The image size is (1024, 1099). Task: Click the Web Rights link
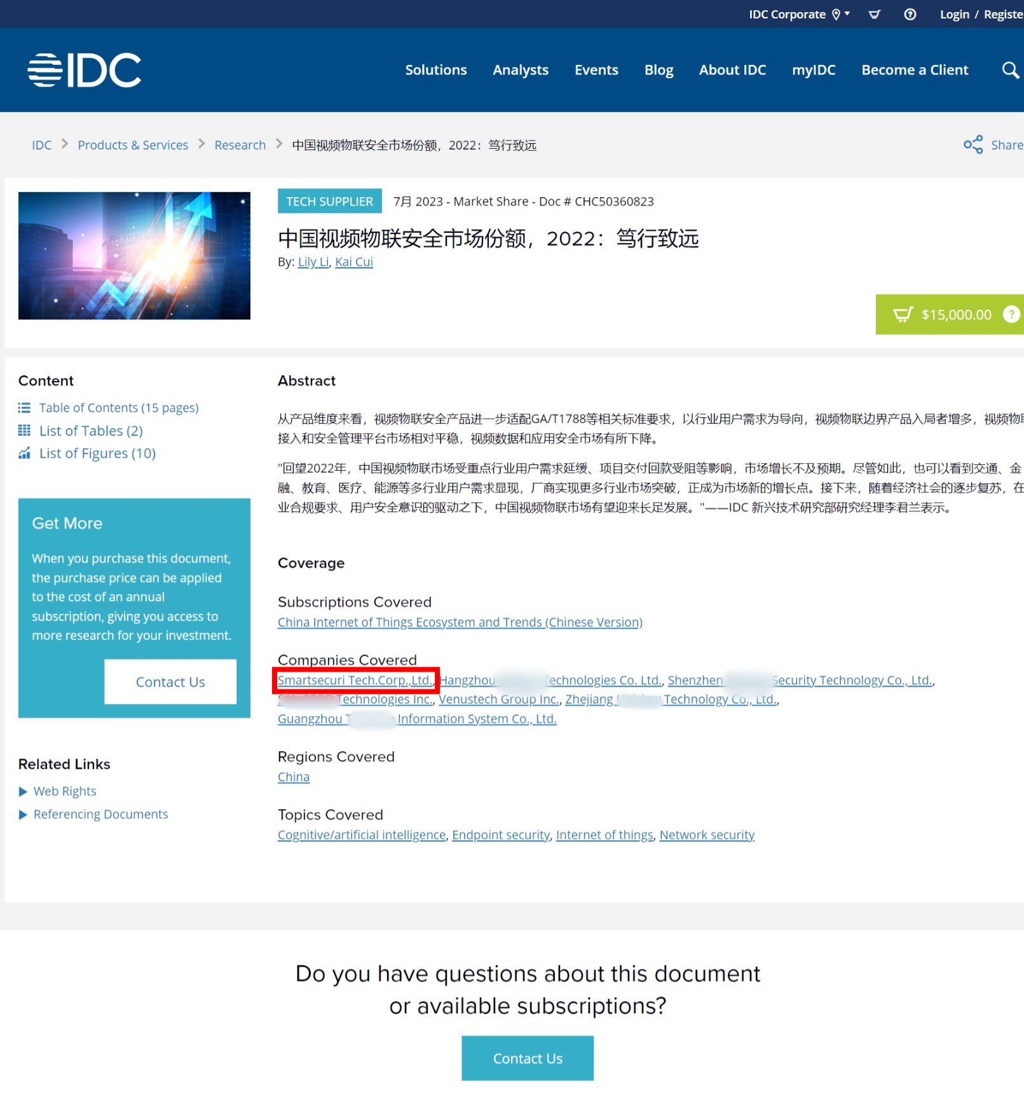[65, 792]
